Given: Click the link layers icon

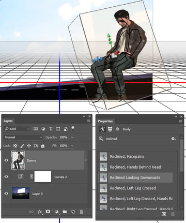Looking at the screenshot, I should pyautogui.click(x=31, y=212).
